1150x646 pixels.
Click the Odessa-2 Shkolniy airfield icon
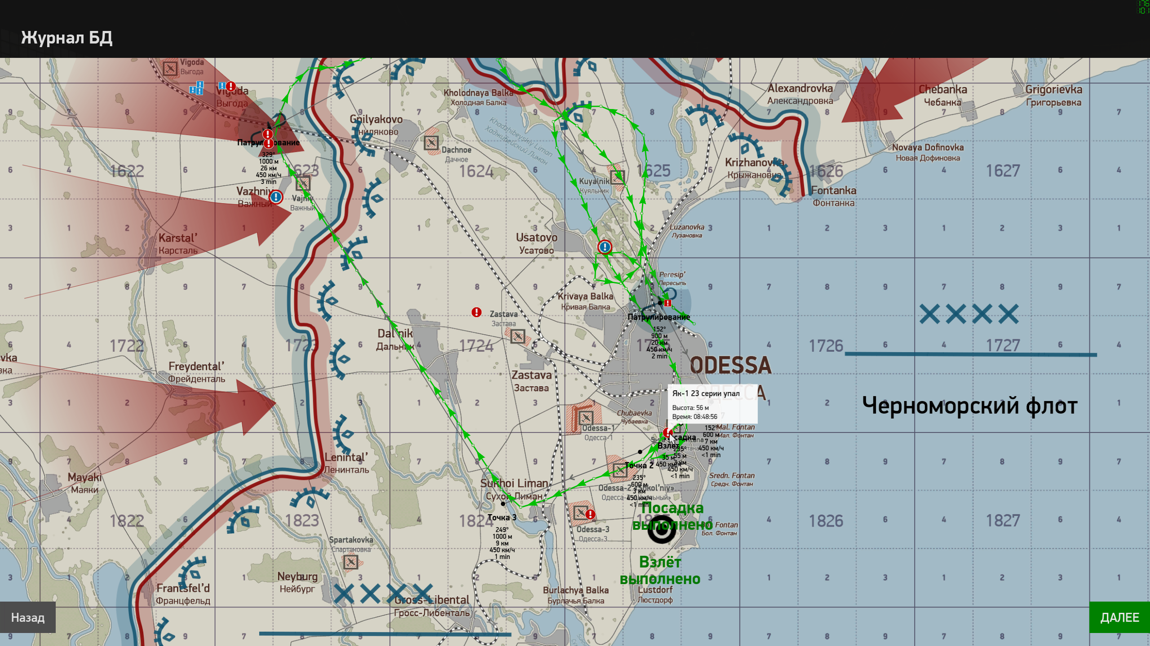click(x=620, y=471)
